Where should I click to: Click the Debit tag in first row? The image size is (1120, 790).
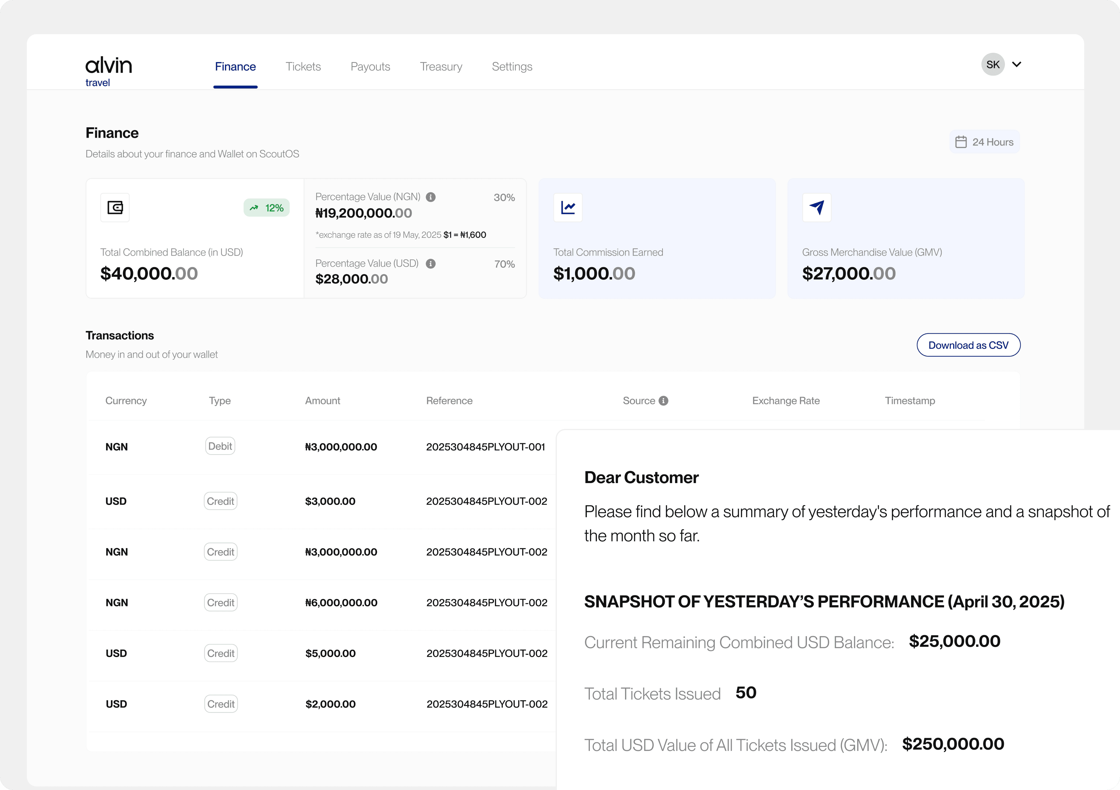220,446
